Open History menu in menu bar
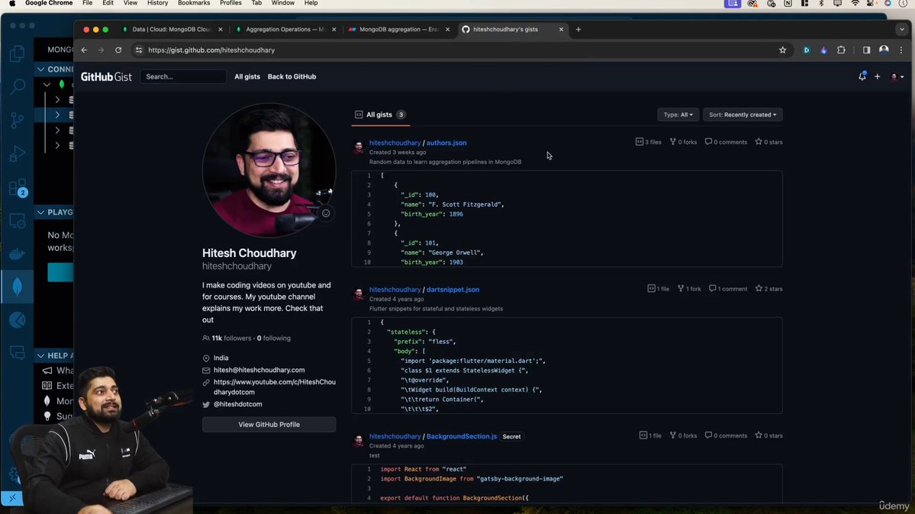This screenshot has height=514, width=915. pos(157,4)
